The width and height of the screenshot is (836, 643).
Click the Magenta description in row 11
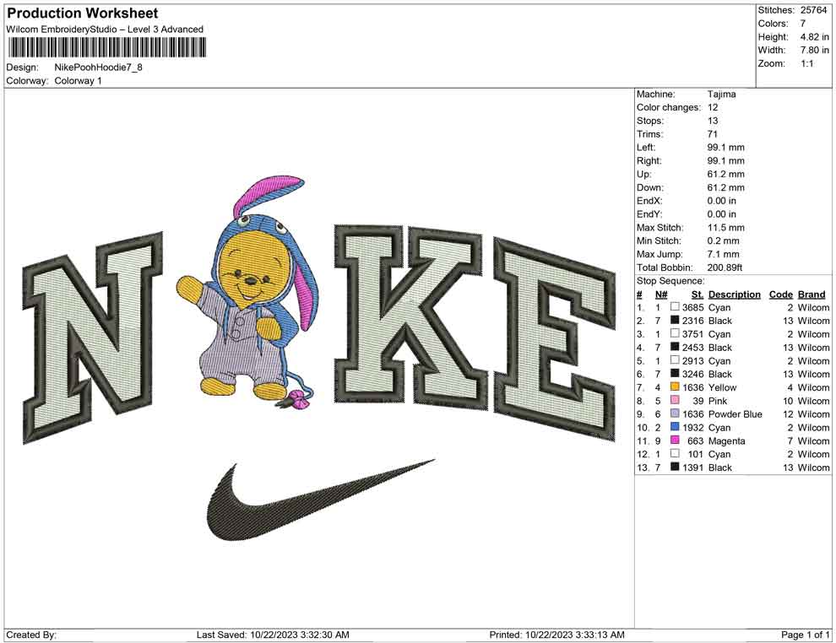(727, 440)
